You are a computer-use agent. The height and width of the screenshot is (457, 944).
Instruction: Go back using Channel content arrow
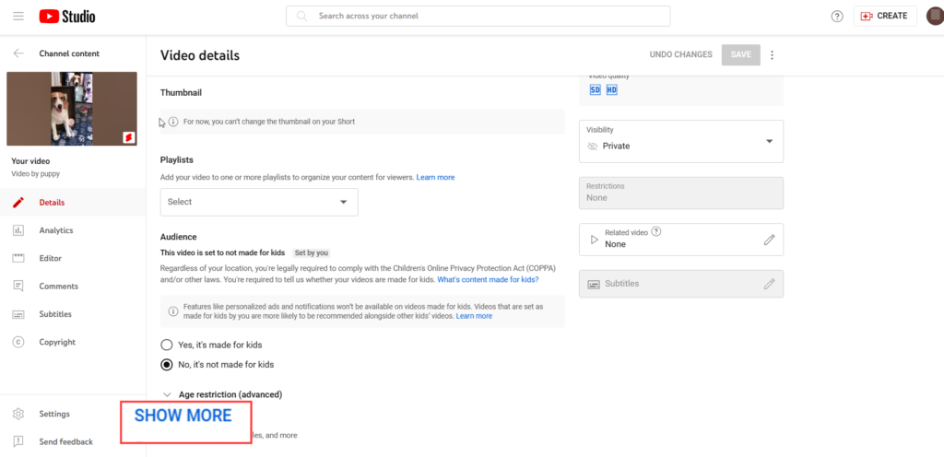click(x=18, y=53)
